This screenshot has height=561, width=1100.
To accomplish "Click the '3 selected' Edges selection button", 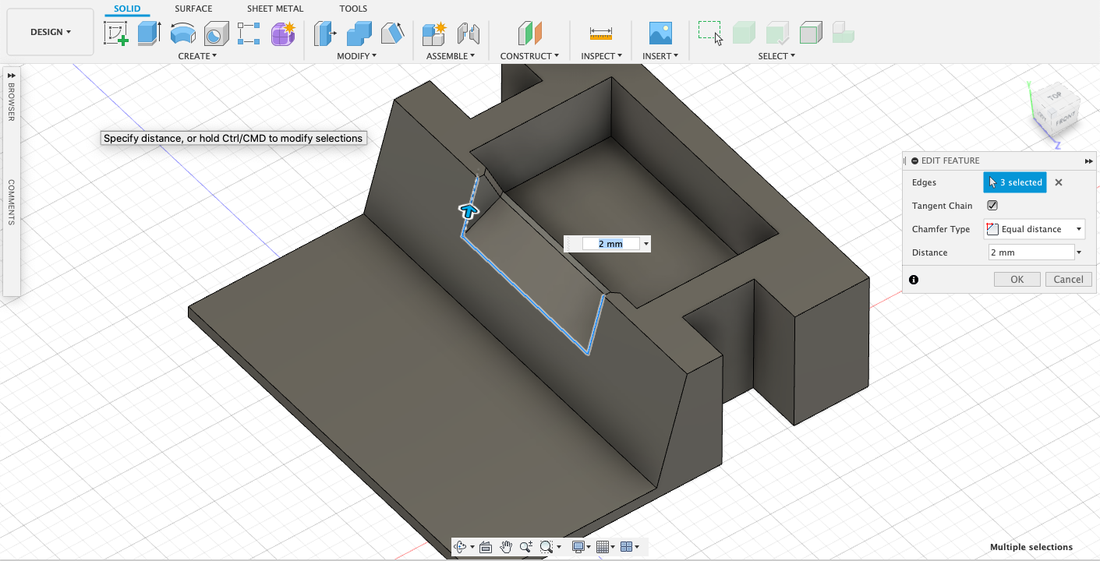I will click(1015, 182).
